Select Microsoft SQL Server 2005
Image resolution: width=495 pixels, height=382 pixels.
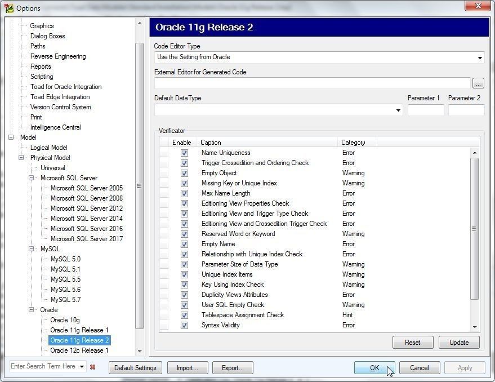tap(87, 188)
